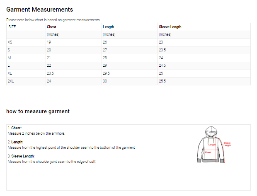257x196 pixels.
Task: Click the 2XL sleeve length value 25.5
Action: pos(162,81)
